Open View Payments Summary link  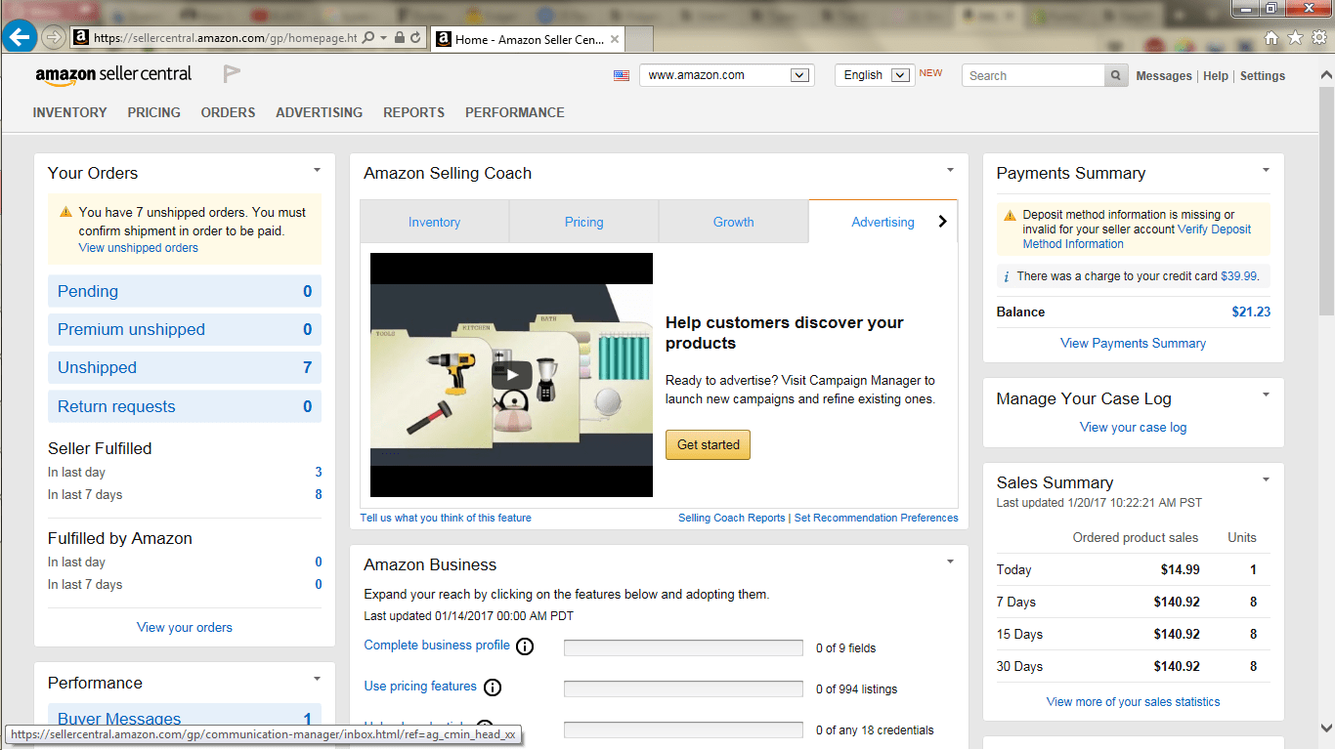(x=1134, y=343)
